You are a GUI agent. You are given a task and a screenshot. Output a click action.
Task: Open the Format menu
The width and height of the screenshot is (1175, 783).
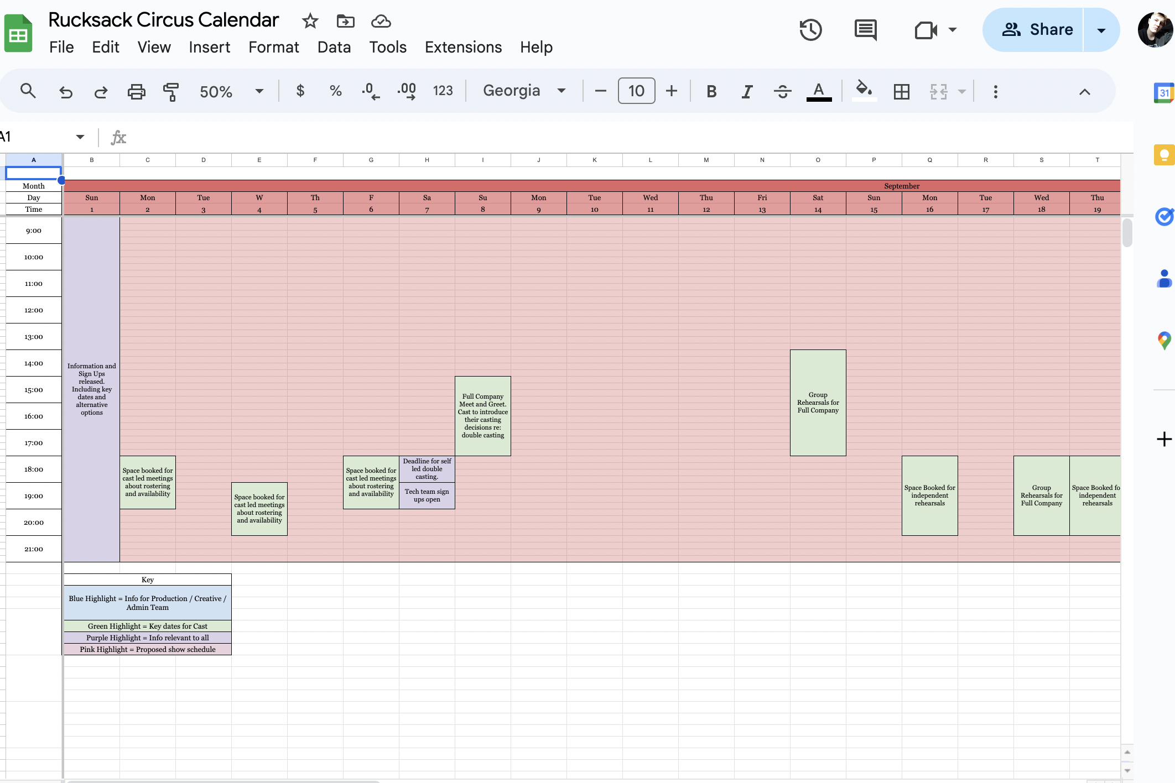point(273,47)
